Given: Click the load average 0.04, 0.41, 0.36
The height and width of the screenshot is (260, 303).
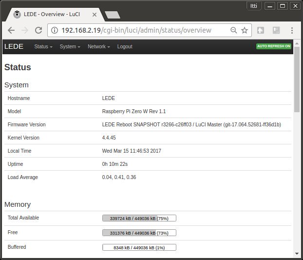Looking at the screenshot, I should (x=119, y=177).
